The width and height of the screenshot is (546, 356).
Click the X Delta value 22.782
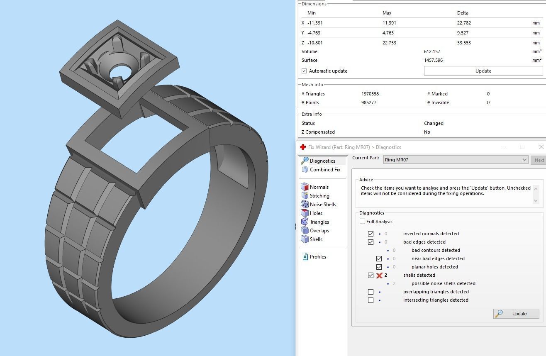tap(464, 23)
